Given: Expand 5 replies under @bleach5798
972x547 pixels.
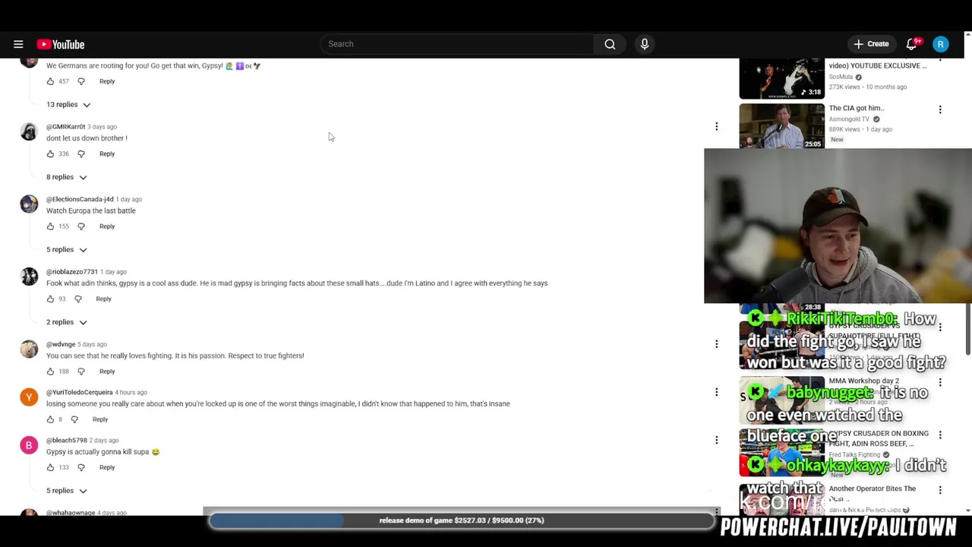Looking at the screenshot, I should coord(66,491).
